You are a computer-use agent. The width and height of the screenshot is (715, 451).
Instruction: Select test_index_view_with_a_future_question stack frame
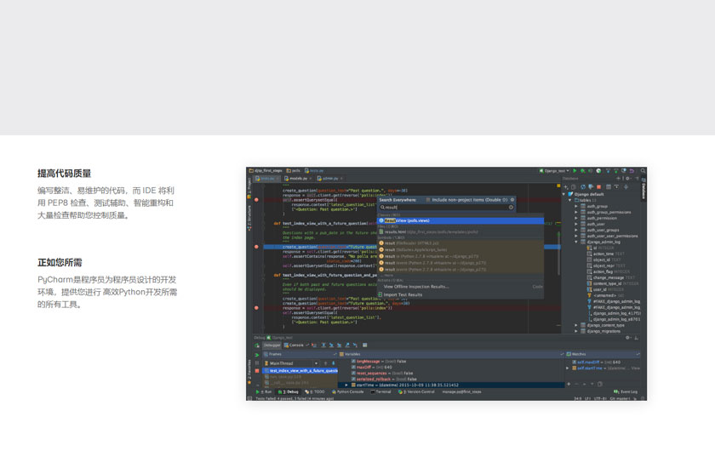300,371
